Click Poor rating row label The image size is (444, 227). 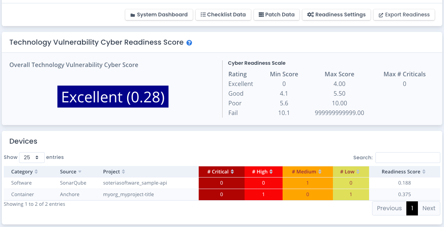coord(235,103)
